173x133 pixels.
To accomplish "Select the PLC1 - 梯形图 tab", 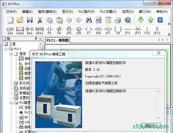I will tap(57, 40).
